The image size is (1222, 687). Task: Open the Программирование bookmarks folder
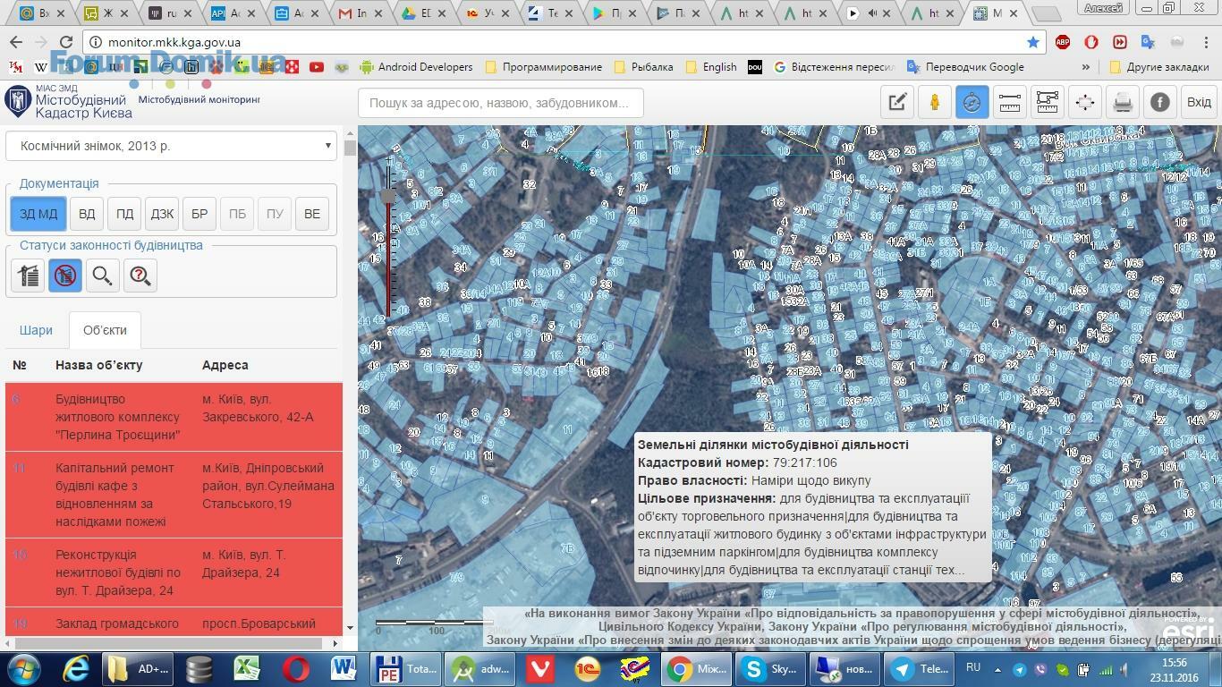coord(544,67)
